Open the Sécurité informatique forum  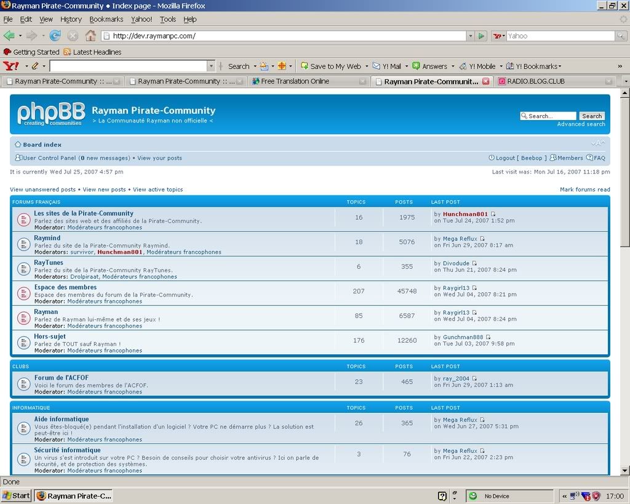coord(67,450)
